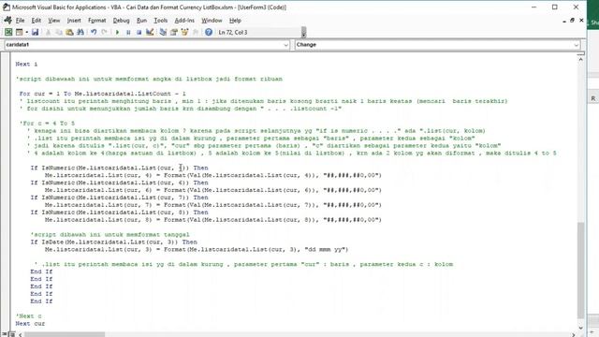
Task: Open the Edit menu
Action: point(36,21)
